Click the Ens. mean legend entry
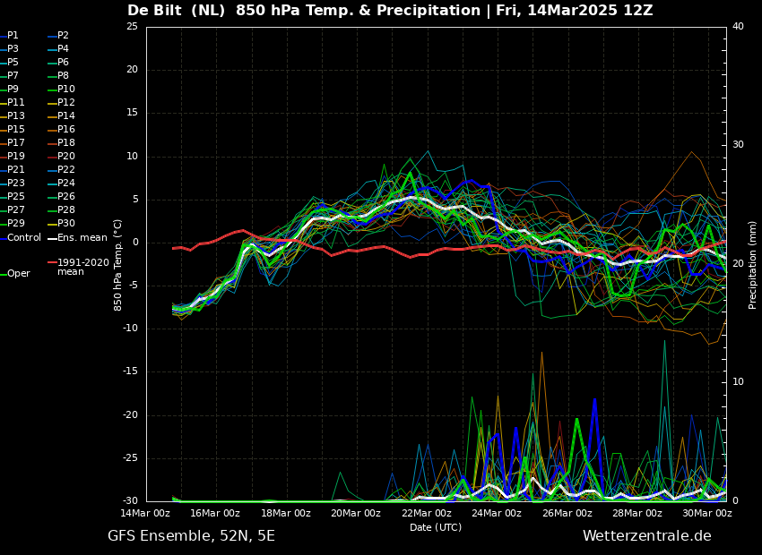762x555 pixels. click(78, 238)
